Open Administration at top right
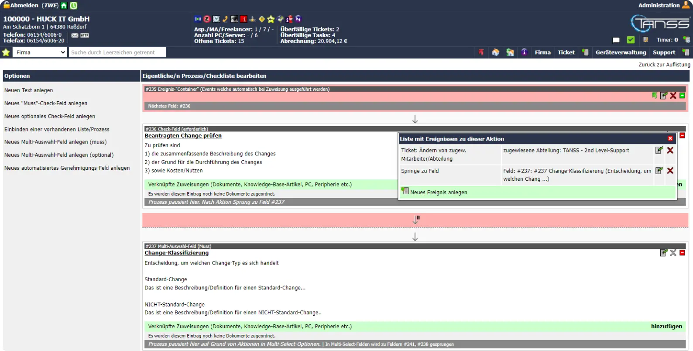 coord(659,5)
